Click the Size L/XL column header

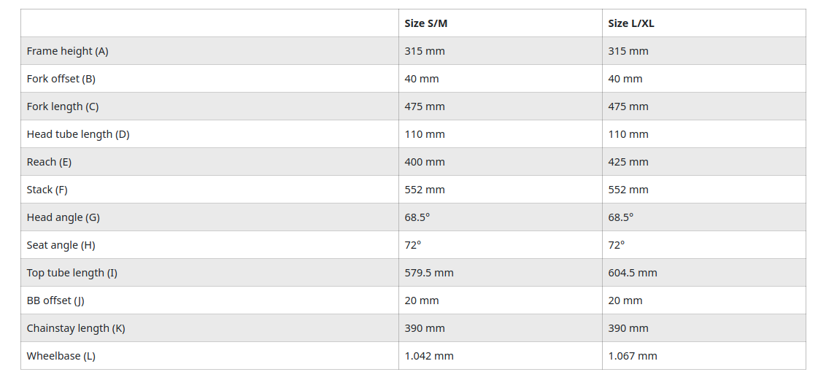pos(630,23)
